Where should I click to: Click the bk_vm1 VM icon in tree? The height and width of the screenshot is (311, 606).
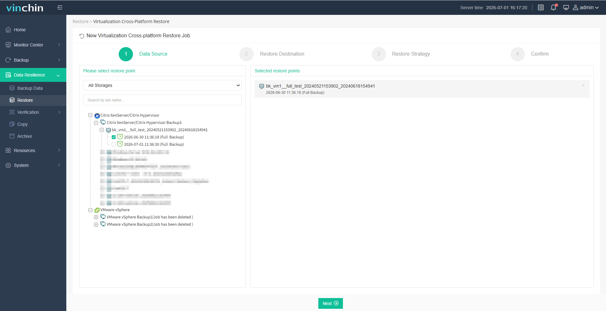(x=109, y=130)
